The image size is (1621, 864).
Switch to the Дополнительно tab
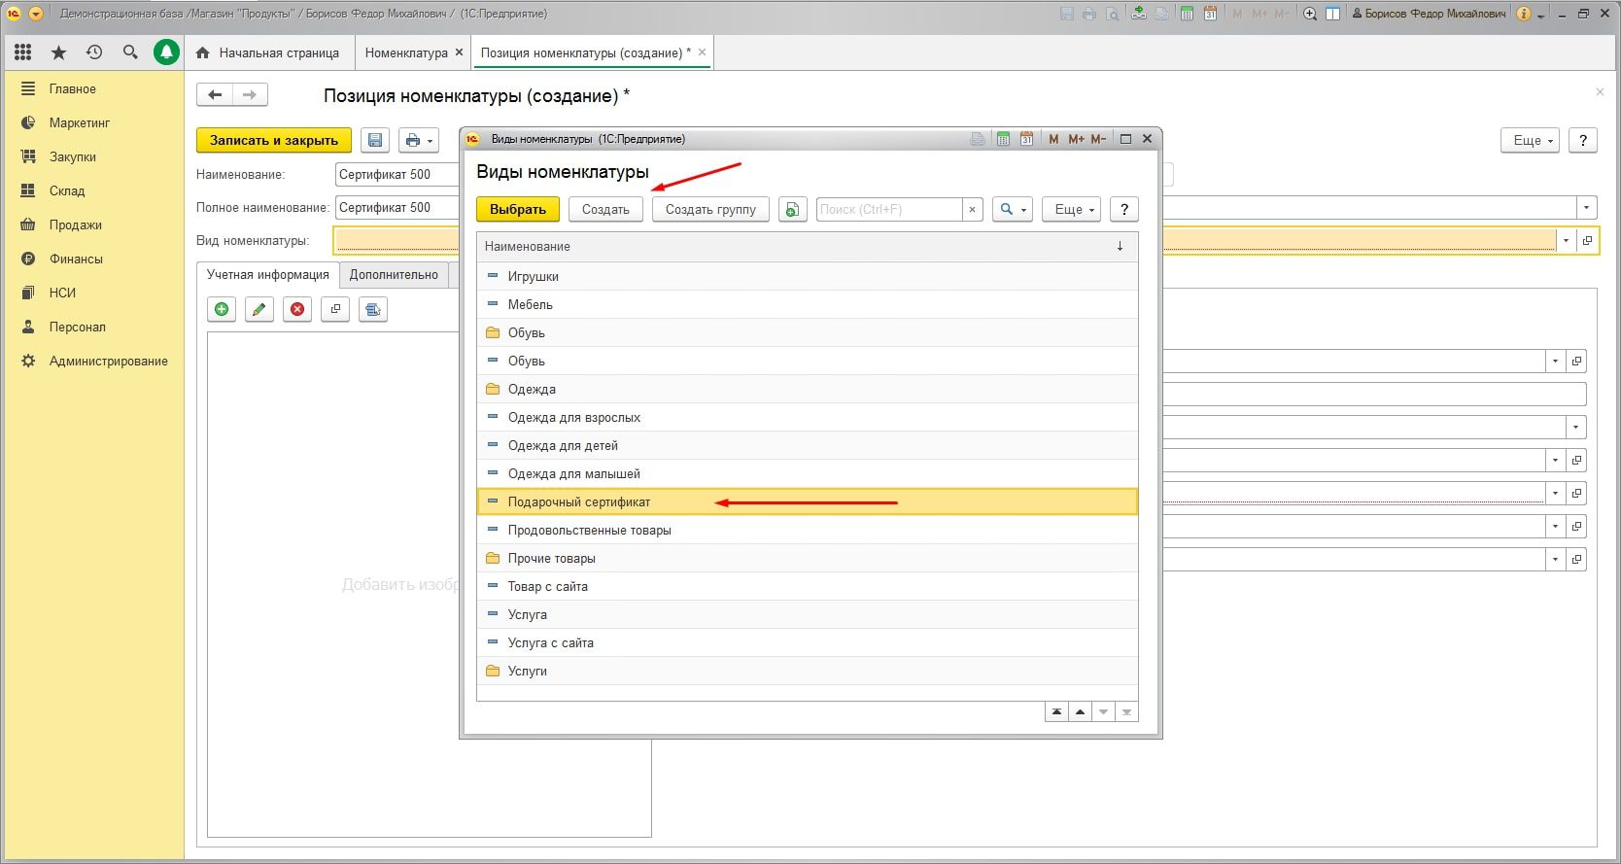pos(394,275)
